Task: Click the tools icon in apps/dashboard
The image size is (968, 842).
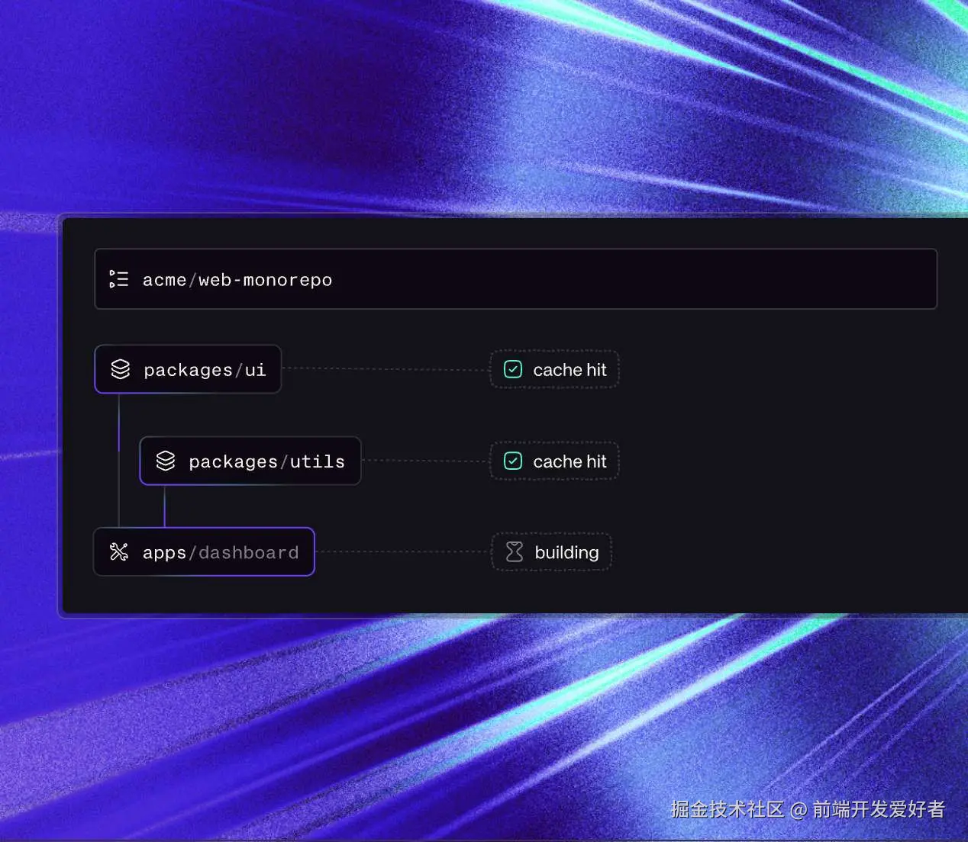Action: point(119,551)
